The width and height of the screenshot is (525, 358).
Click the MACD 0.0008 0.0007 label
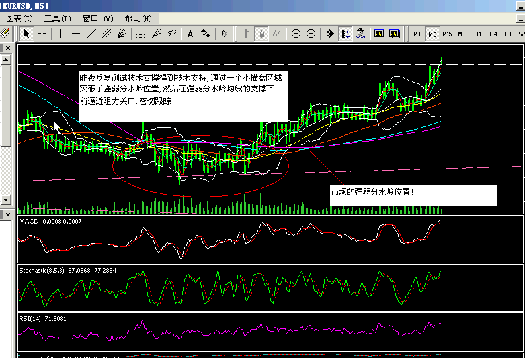[x=50, y=221]
